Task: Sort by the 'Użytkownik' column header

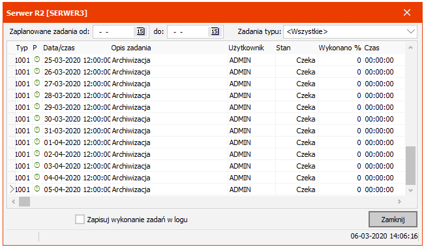Action: (x=246, y=48)
